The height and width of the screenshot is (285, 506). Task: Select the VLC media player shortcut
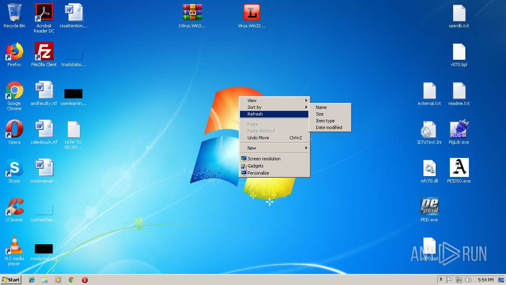tap(14, 251)
